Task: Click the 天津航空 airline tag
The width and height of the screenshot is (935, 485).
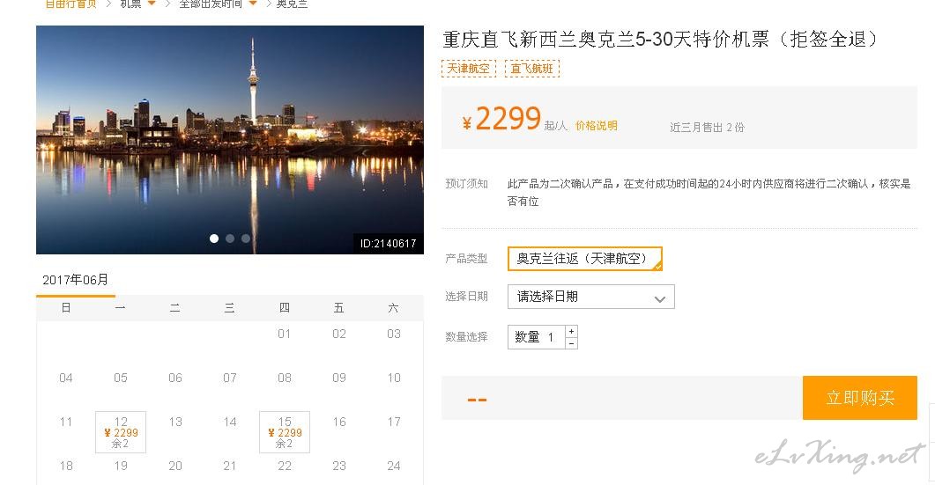Action: pyautogui.click(x=469, y=69)
